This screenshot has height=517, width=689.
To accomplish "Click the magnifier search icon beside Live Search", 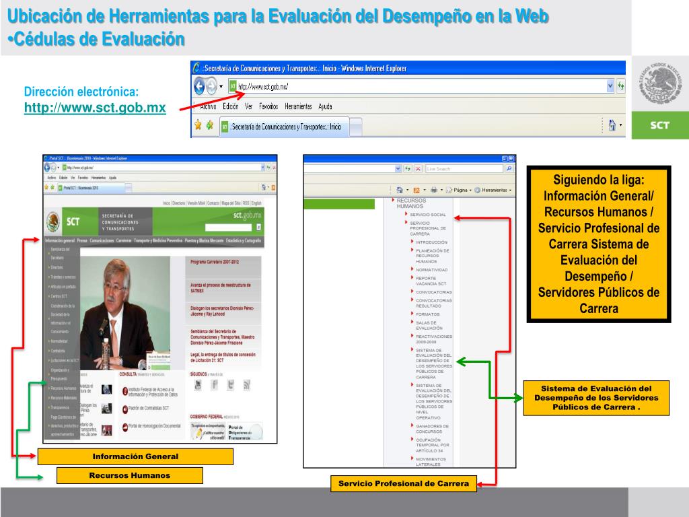I will click(x=509, y=169).
